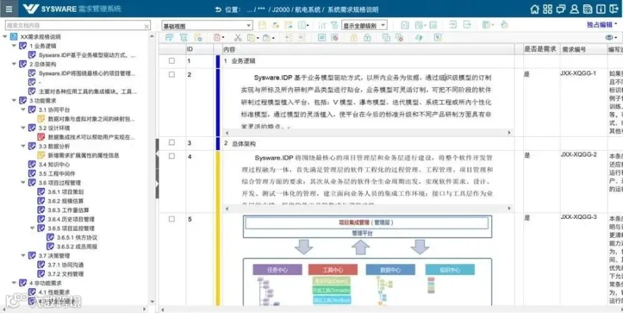This screenshot has height=313, width=623.
Task: Collapse the 3 功能需求 tree node
Action: pos(15,101)
